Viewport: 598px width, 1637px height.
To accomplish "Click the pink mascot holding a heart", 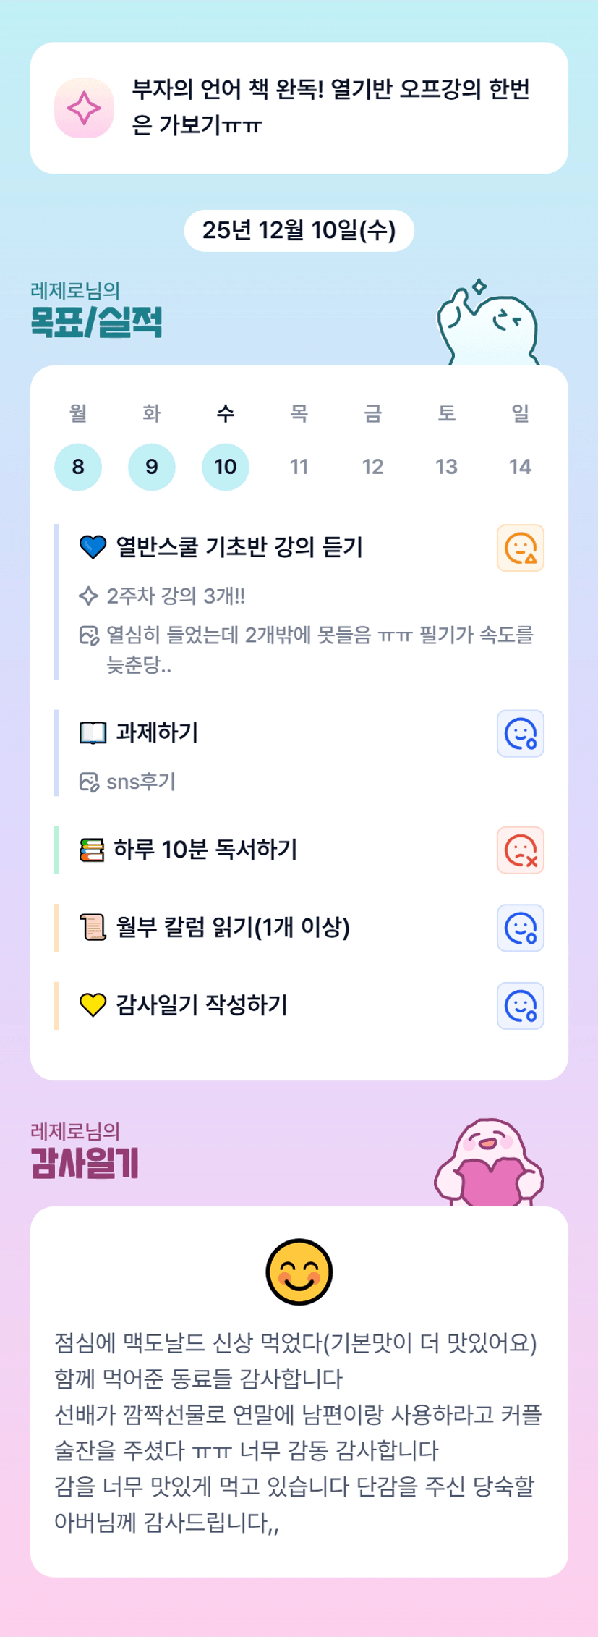I will point(489,1164).
